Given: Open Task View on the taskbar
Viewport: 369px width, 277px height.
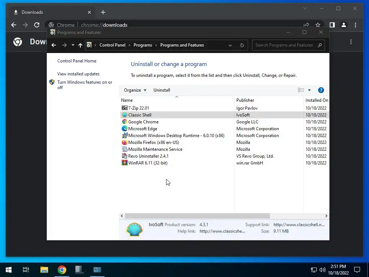Looking at the screenshot, I should (x=26, y=270).
